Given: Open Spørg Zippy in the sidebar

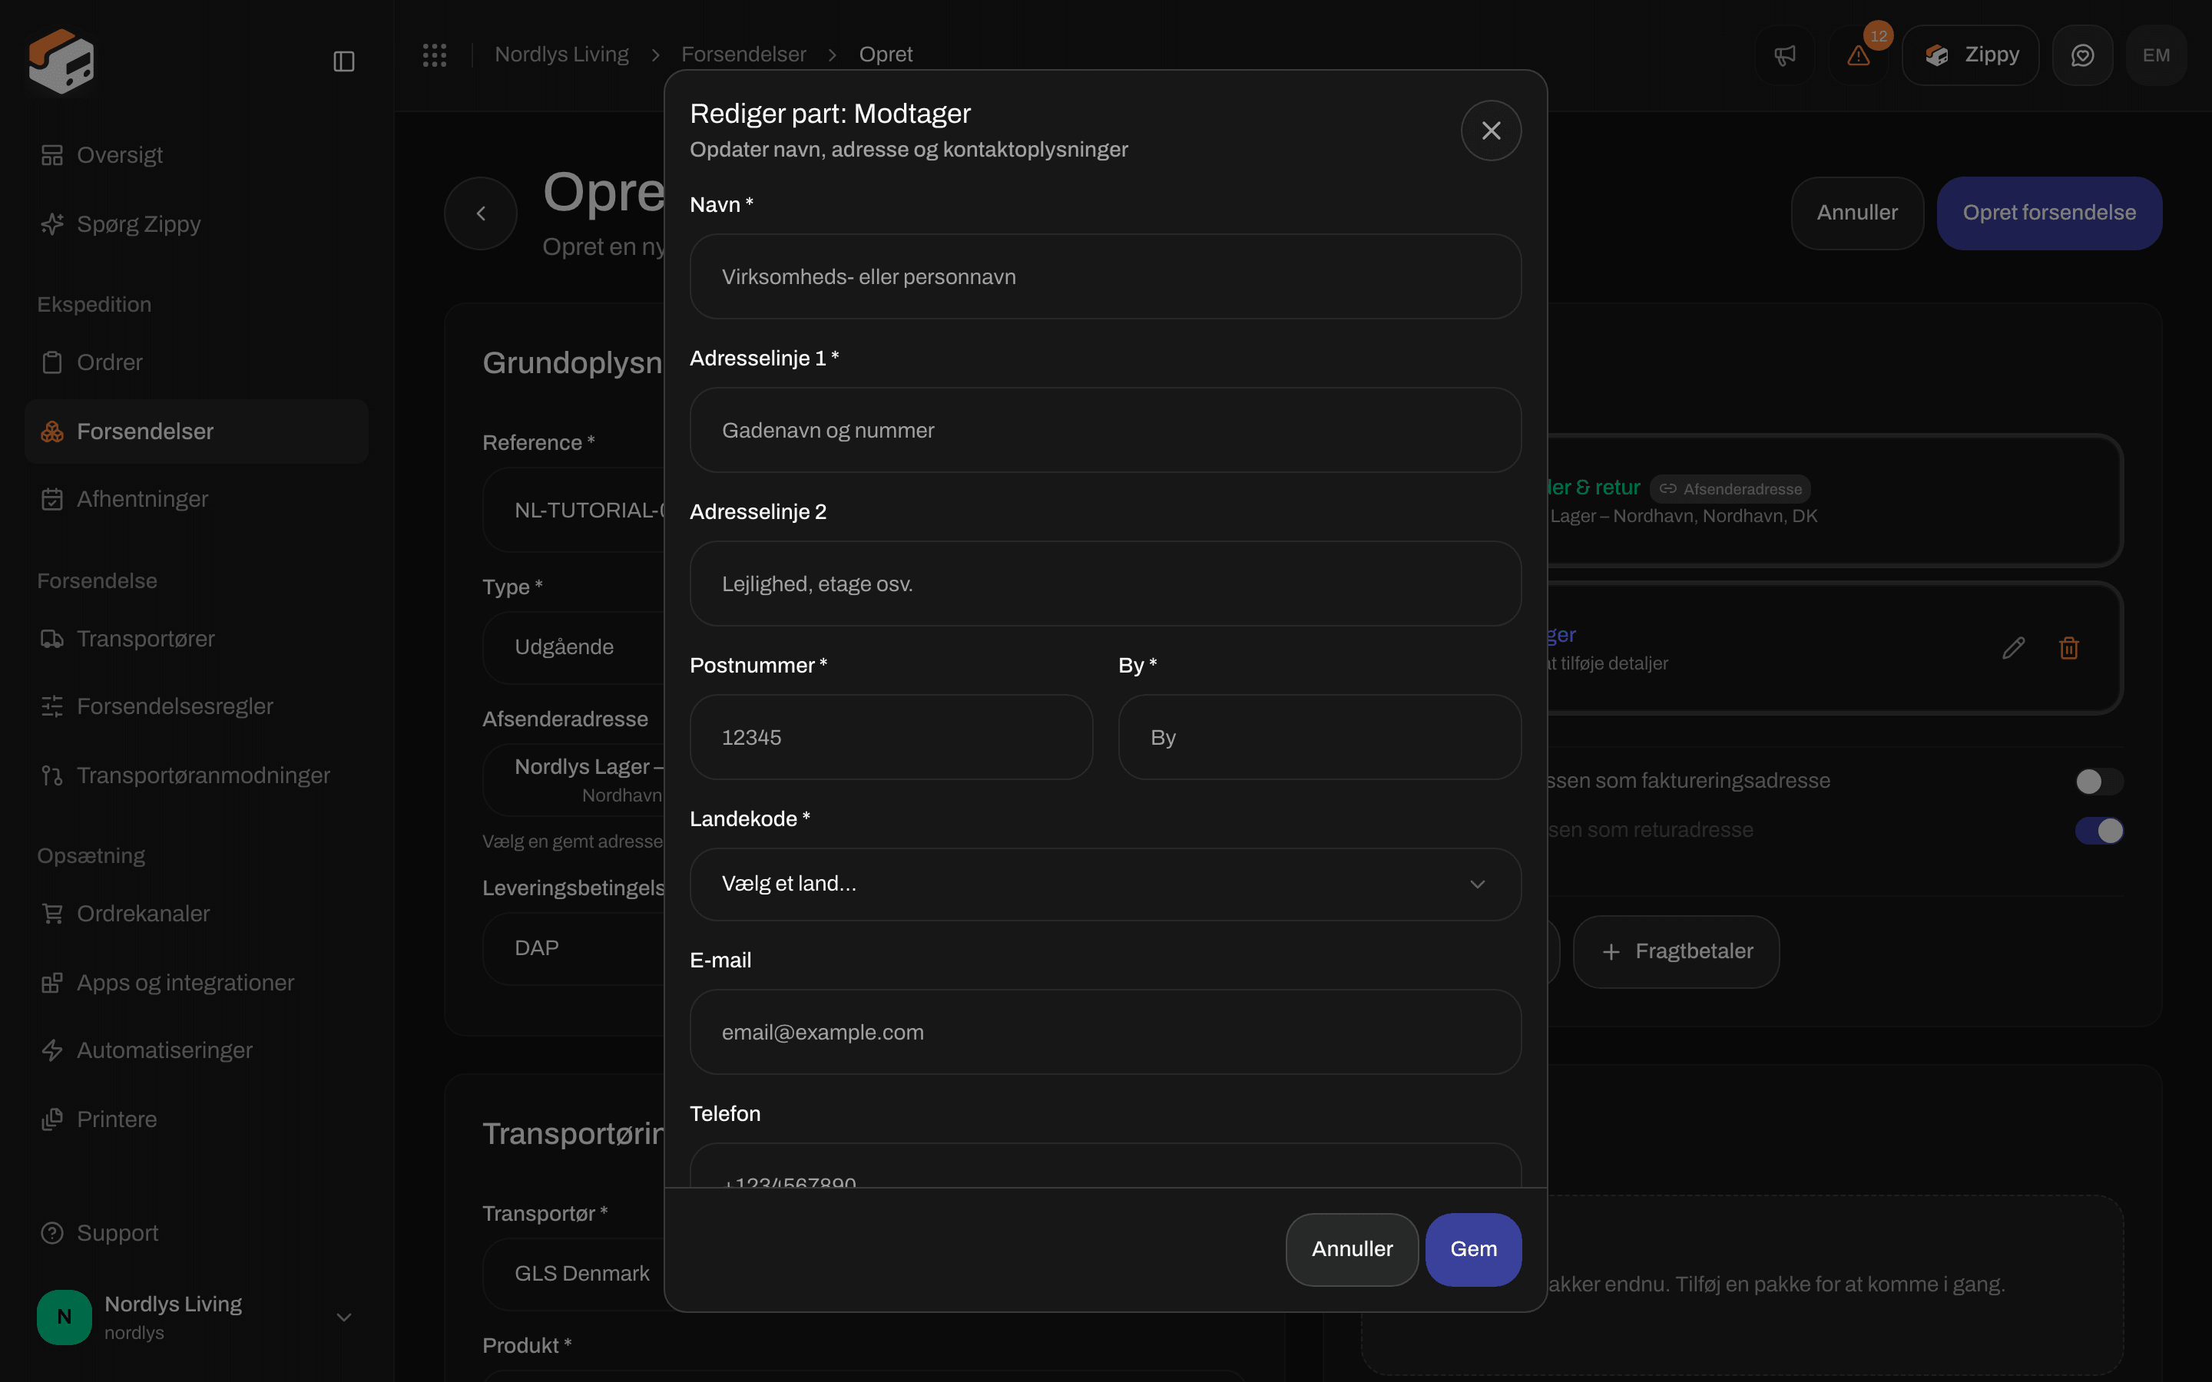Looking at the screenshot, I should tap(197, 224).
